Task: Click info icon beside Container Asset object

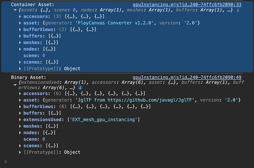Action: (237, 11)
